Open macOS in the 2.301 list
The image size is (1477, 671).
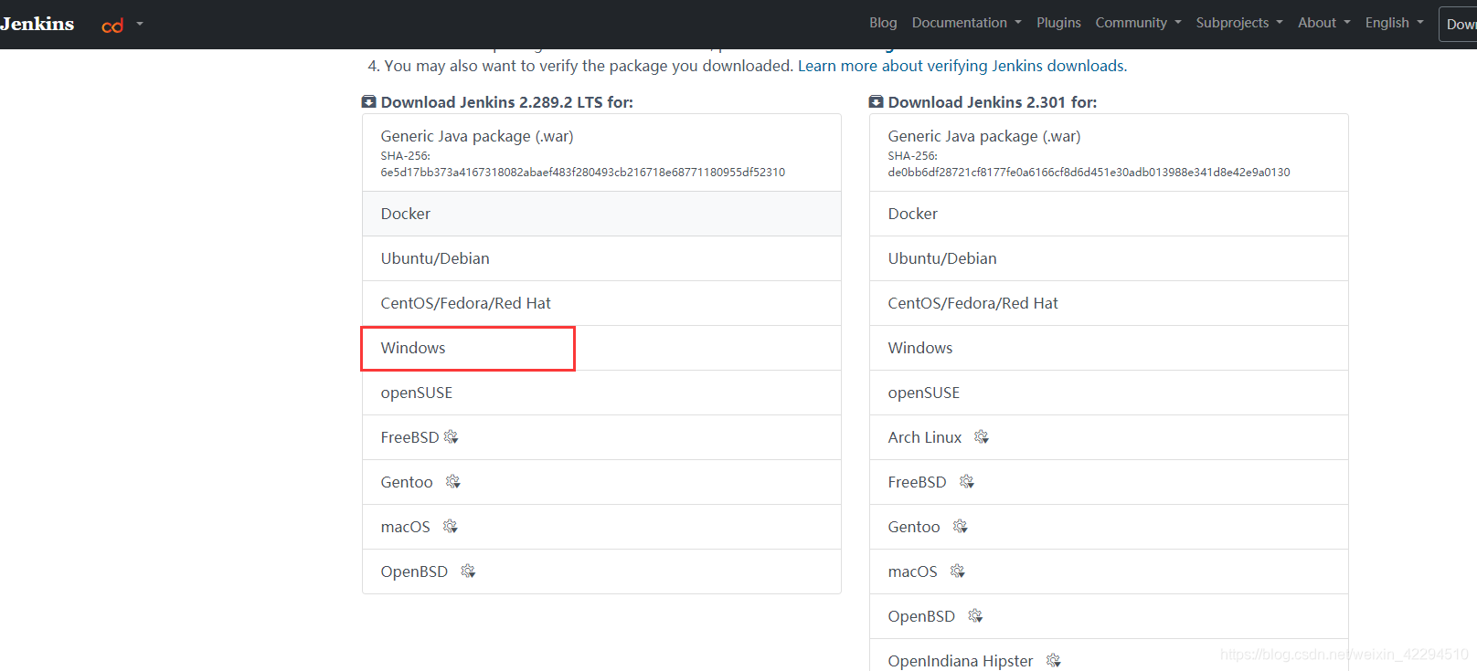[x=1109, y=571]
